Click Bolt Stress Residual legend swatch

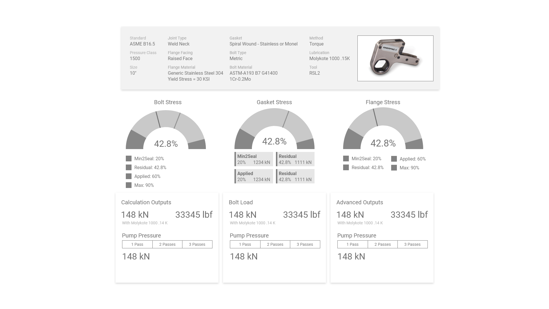click(x=129, y=167)
